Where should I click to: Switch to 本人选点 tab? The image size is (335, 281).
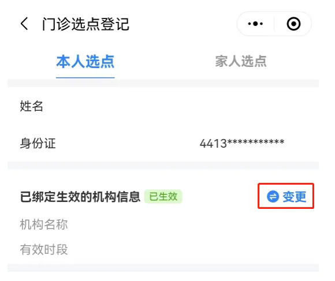pyautogui.click(x=85, y=62)
